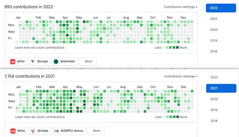
Task: Click darkest green legend swatch in 2021 panel
Action: coord(178,117)
